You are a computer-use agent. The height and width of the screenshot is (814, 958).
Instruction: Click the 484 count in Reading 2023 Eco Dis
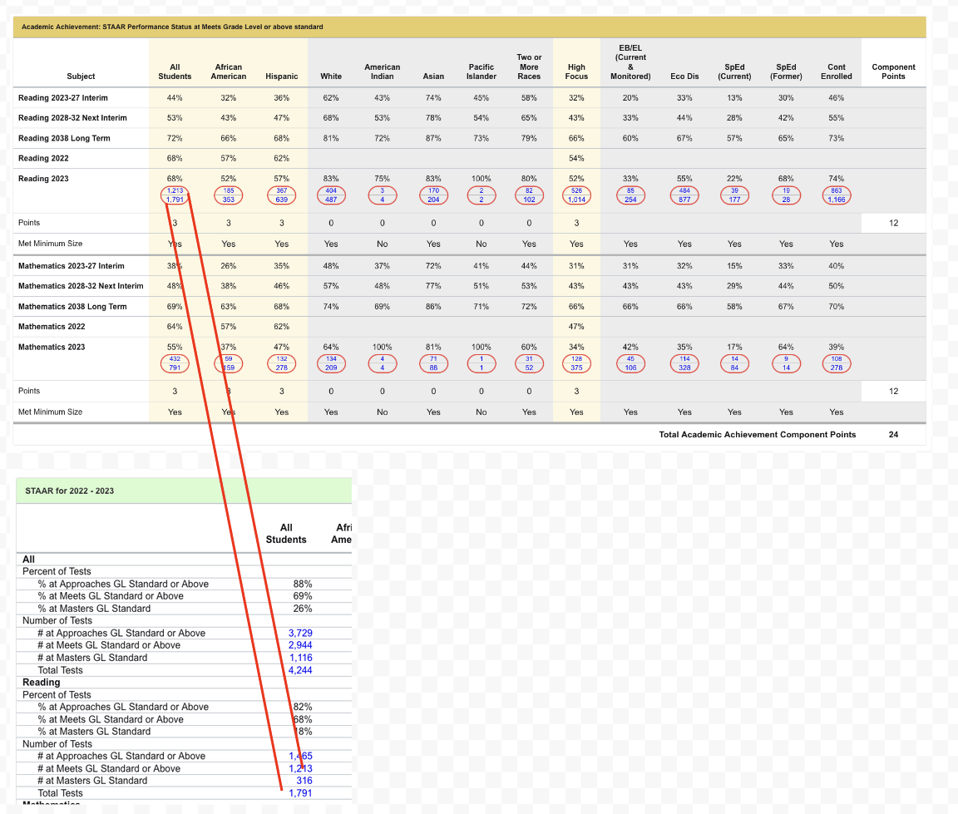pyautogui.click(x=685, y=190)
